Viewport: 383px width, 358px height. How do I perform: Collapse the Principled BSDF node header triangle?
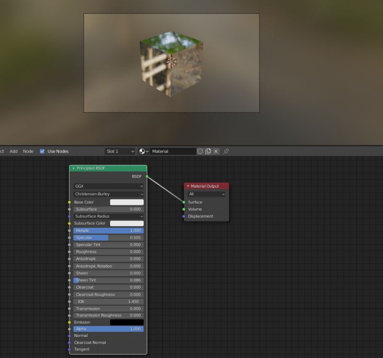(x=73, y=168)
